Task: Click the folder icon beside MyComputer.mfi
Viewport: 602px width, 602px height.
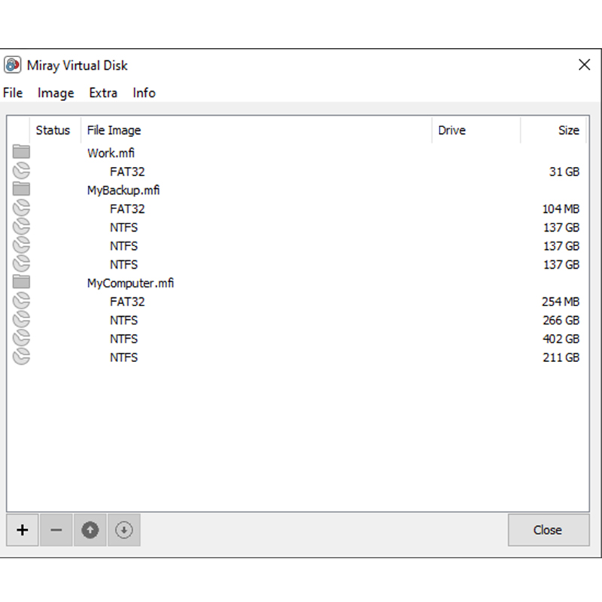Action: coord(21,281)
